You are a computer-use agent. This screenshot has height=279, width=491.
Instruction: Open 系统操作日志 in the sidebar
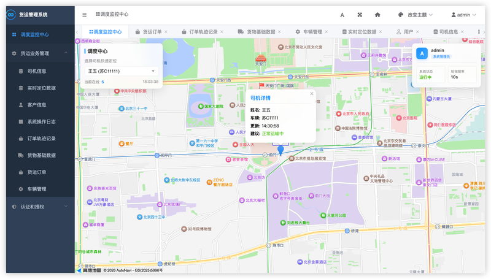coord(41,121)
